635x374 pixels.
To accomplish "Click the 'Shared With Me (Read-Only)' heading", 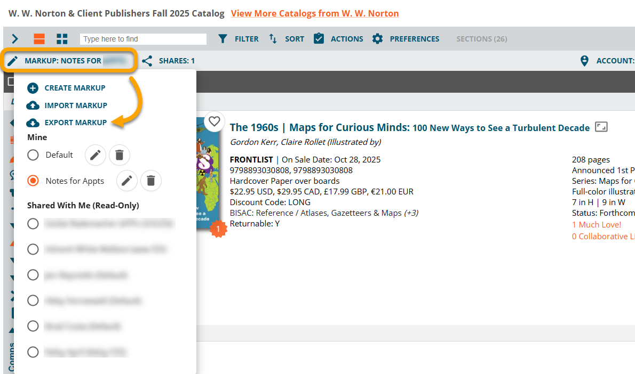I will click(83, 206).
